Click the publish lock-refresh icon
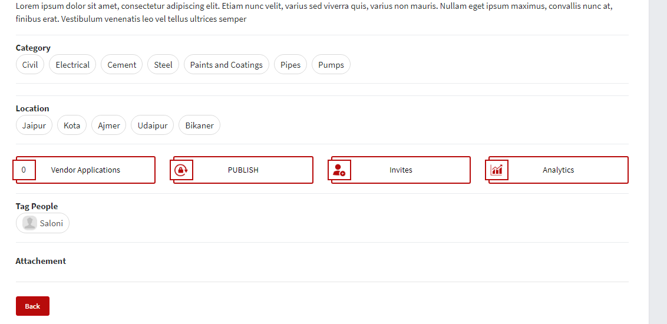Image resolution: width=667 pixels, height=324 pixels. [x=181, y=170]
